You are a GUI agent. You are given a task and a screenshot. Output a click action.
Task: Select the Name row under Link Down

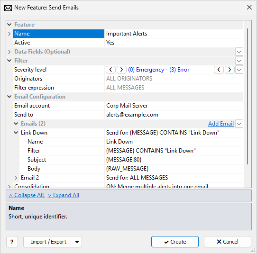pyautogui.click(x=62, y=142)
